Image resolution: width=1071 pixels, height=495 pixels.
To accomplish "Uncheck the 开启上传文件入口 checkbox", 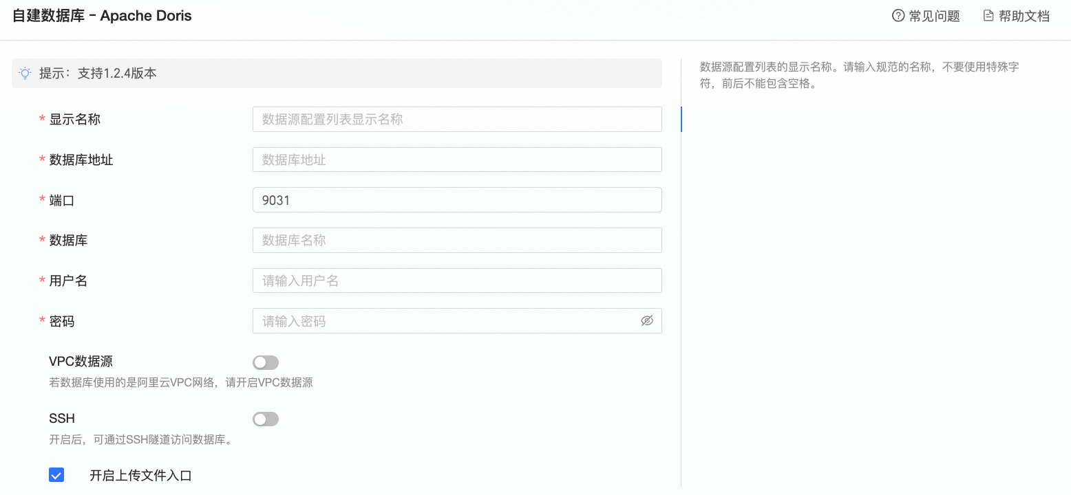I will [56, 475].
